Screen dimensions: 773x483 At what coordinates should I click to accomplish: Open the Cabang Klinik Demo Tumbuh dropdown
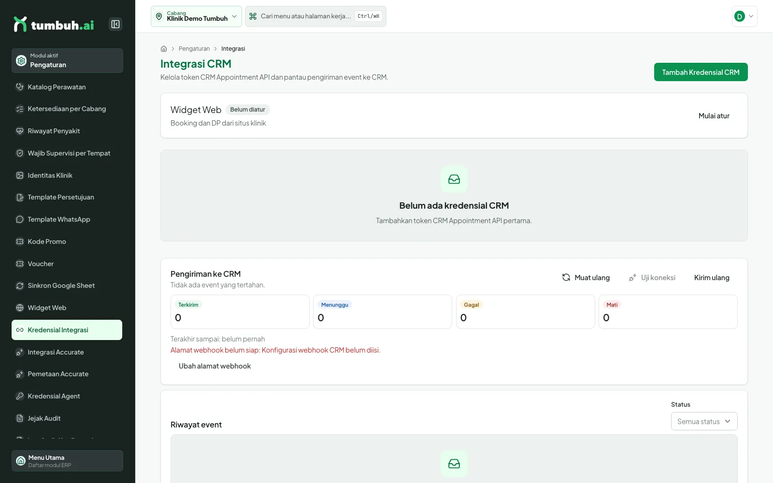click(x=196, y=16)
